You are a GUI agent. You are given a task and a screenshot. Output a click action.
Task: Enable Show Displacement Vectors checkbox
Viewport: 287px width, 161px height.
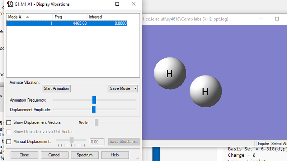click(9, 122)
